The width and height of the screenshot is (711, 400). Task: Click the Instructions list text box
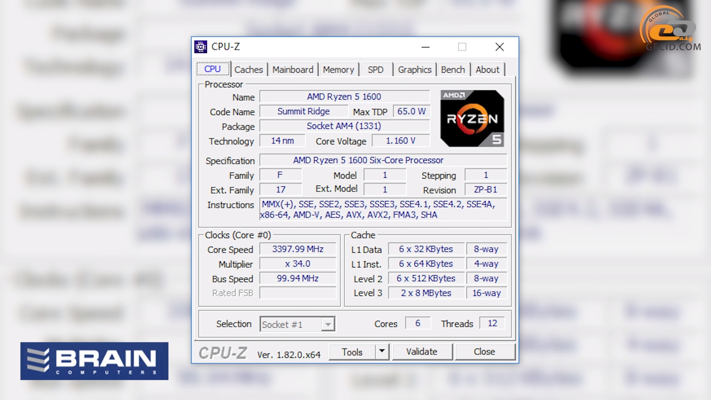pos(383,209)
